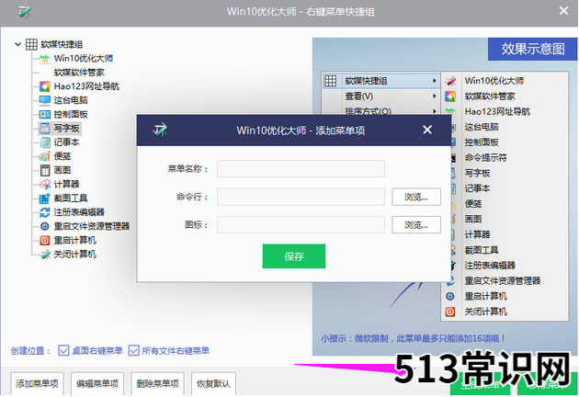The height and width of the screenshot is (397, 579).
Task: Click the grid icon in the preview menu
Action: (331, 81)
